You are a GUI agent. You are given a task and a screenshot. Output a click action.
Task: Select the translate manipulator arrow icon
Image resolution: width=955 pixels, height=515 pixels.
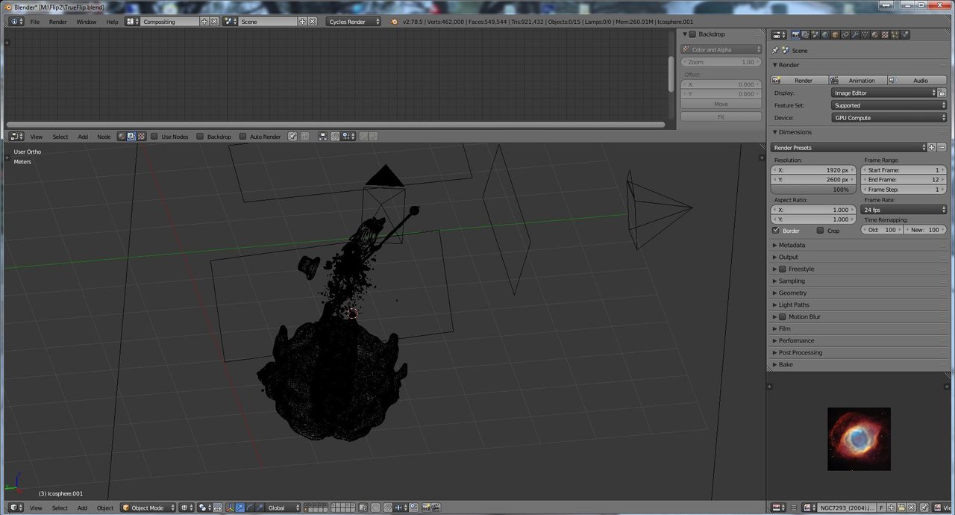pyautogui.click(x=239, y=508)
